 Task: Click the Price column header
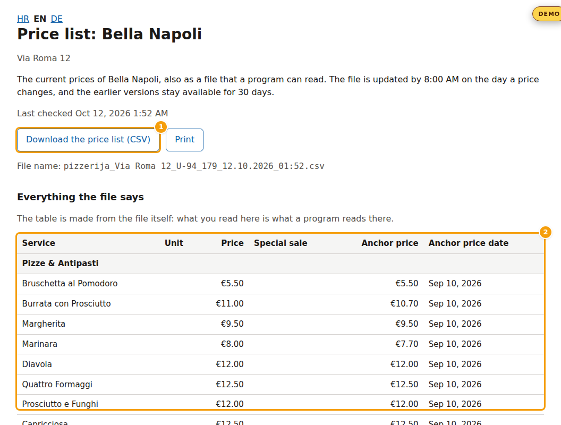pos(232,243)
